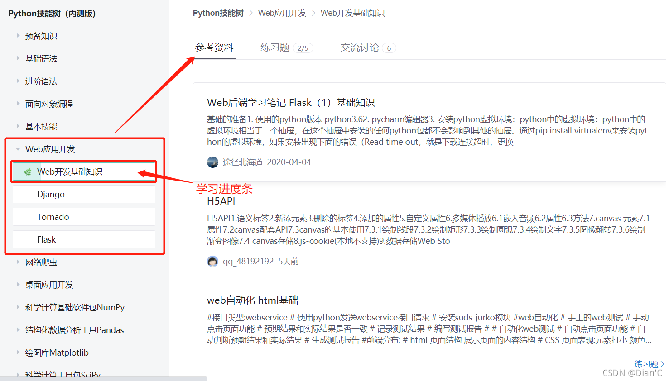
Task: Open the 进阶语法 section label
Action: (41, 81)
